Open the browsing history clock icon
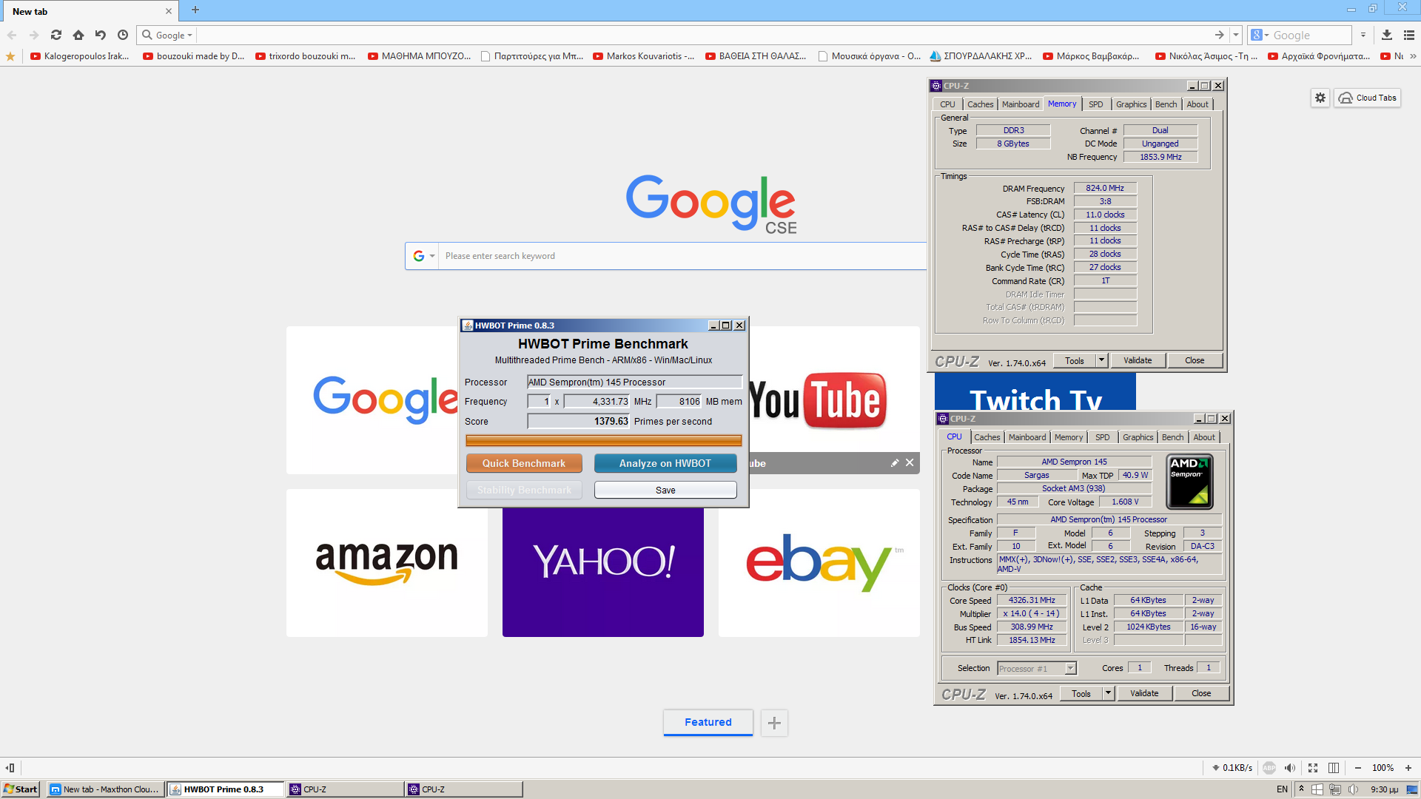The width and height of the screenshot is (1421, 799). point(123,35)
